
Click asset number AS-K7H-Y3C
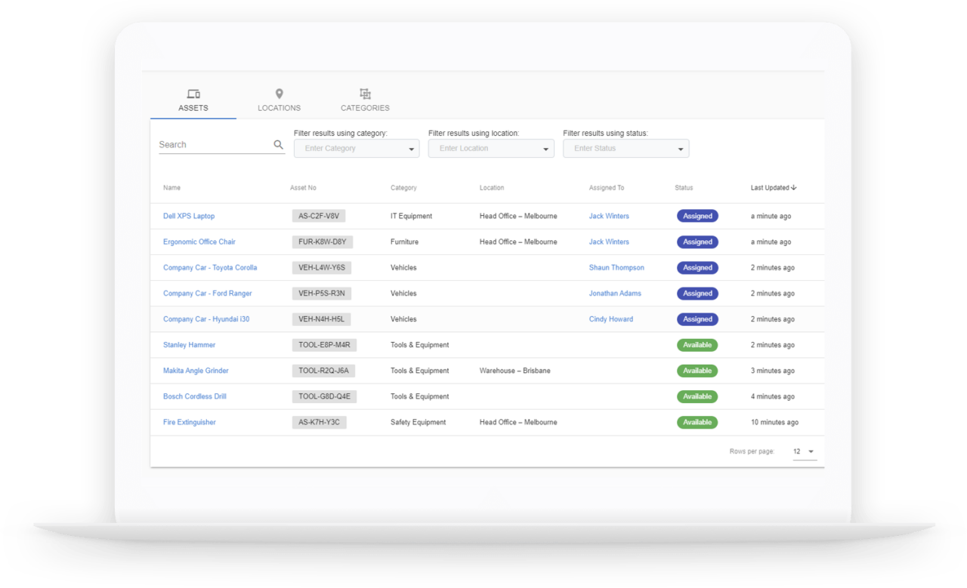coord(319,422)
